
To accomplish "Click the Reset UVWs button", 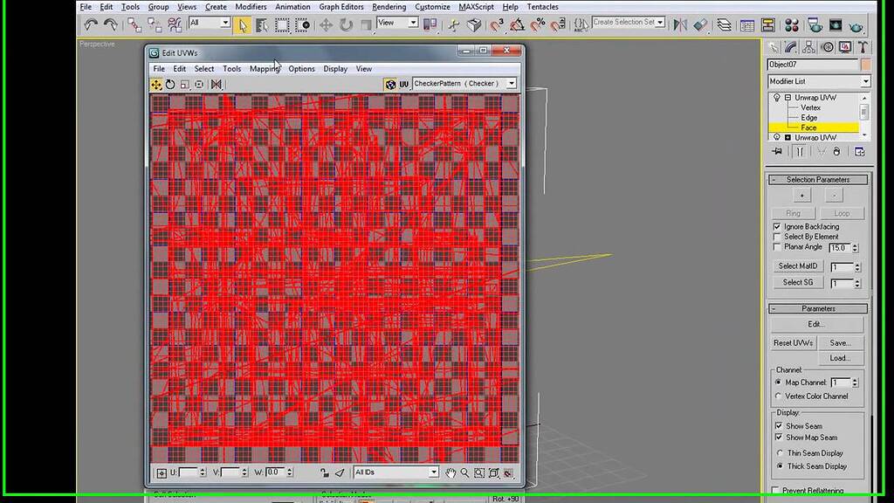I will [x=793, y=342].
